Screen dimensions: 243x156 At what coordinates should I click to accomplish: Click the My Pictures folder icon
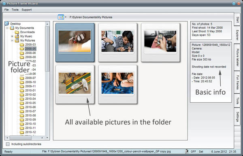coord(17,40)
